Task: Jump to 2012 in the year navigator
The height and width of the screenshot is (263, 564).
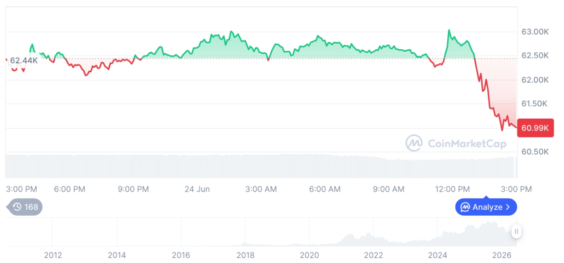Action: point(53,255)
